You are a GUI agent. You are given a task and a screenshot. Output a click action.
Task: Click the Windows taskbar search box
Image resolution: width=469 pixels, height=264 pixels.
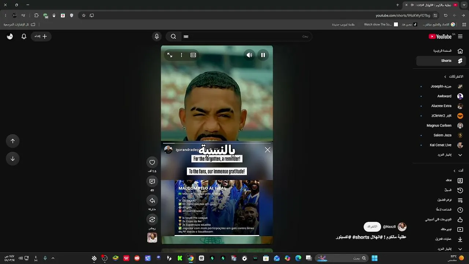coord(341,258)
